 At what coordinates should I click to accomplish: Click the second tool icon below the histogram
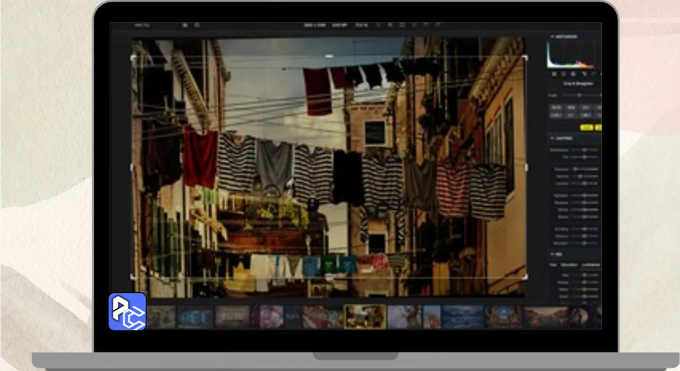coord(564,74)
